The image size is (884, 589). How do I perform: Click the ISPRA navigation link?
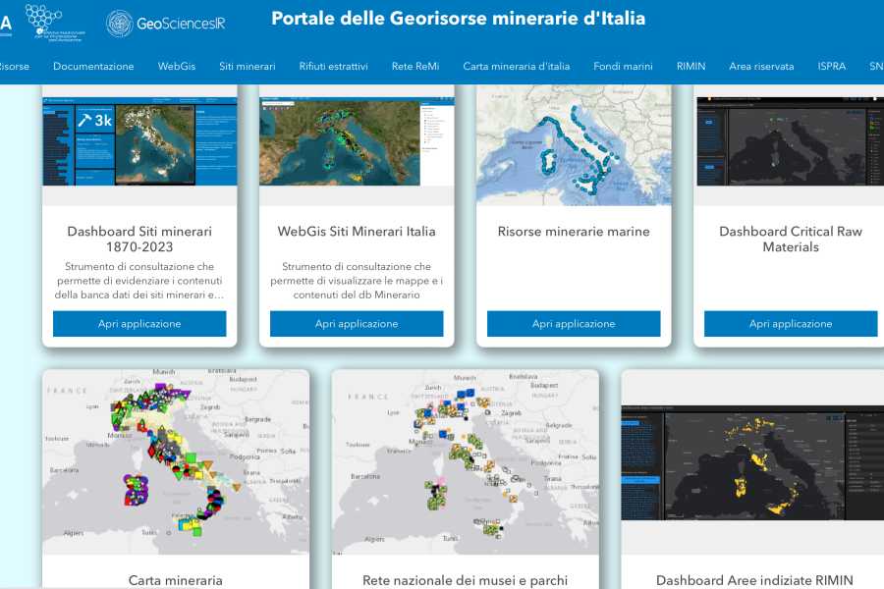[x=831, y=67]
